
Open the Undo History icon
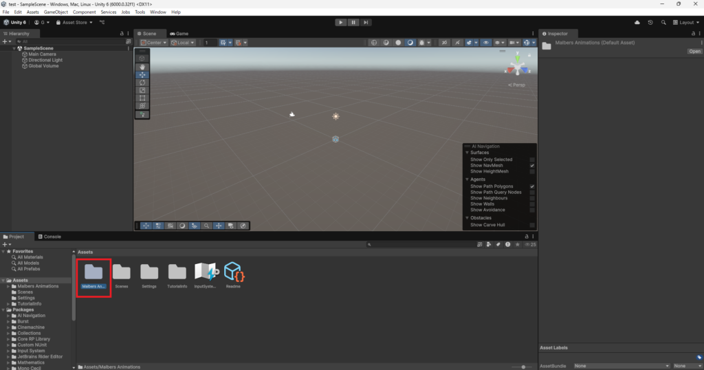(650, 23)
